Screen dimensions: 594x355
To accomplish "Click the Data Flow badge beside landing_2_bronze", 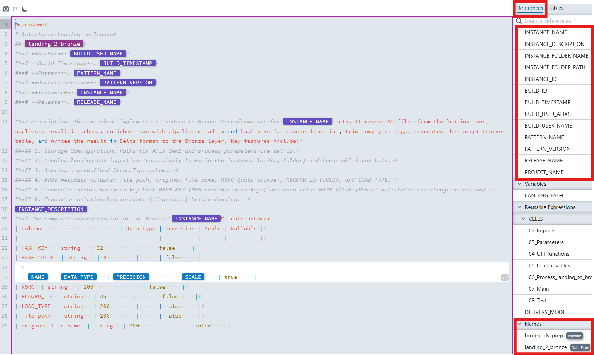I will pos(580,348).
